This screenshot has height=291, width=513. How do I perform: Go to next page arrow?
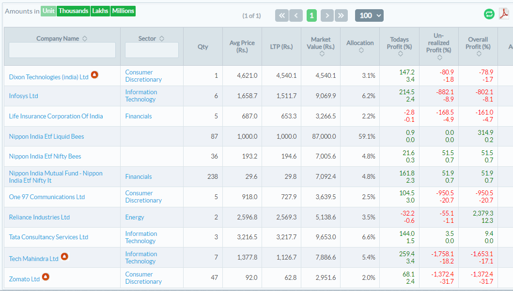(327, 15)
